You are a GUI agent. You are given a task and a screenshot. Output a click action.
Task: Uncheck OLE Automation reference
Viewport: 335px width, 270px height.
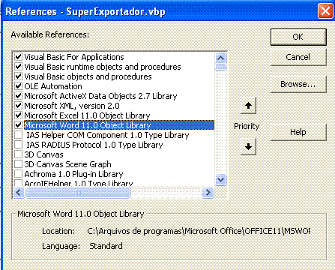click(x=18, y=86)
